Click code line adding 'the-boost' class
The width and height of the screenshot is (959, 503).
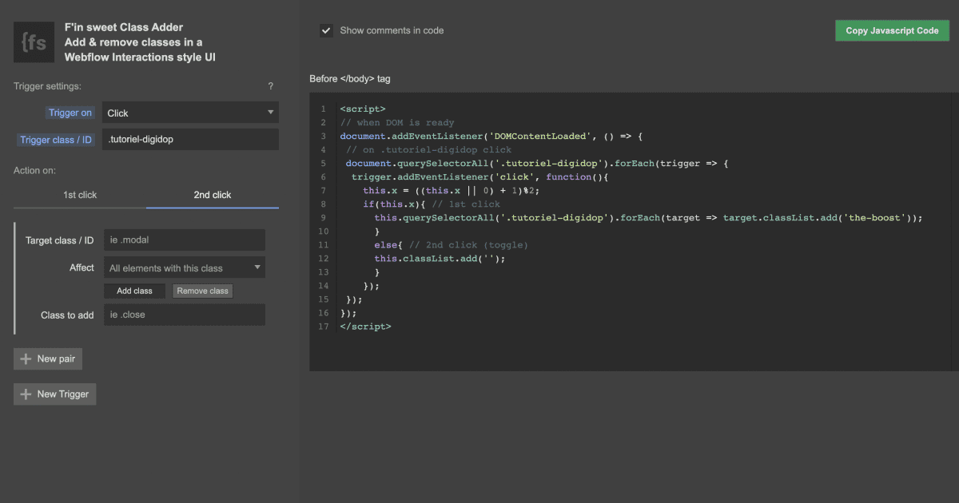[x=649, y=217]
